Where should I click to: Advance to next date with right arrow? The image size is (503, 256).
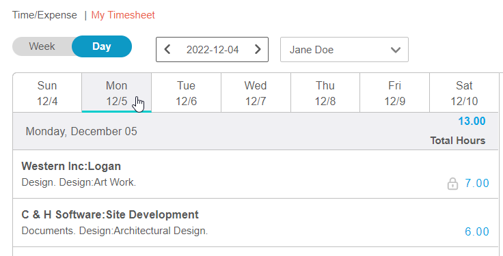coord(258,49)
